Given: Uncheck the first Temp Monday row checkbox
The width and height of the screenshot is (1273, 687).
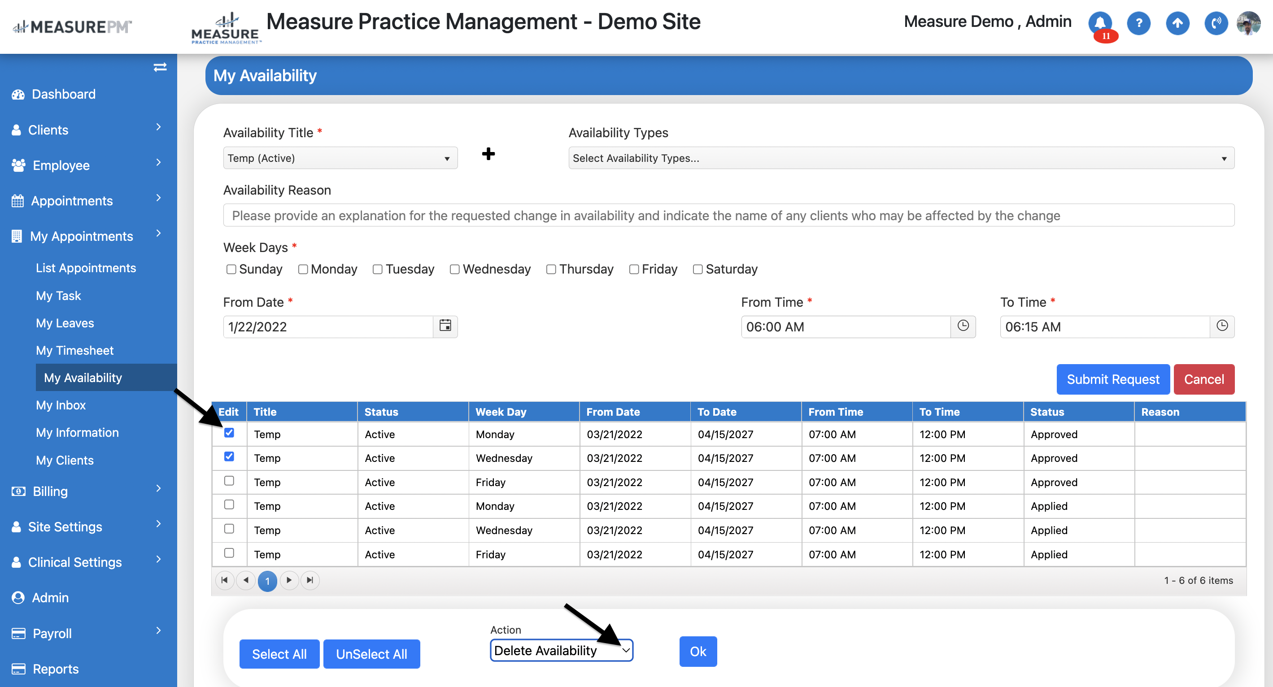Looking at the screenshot, I should [229, 433].
